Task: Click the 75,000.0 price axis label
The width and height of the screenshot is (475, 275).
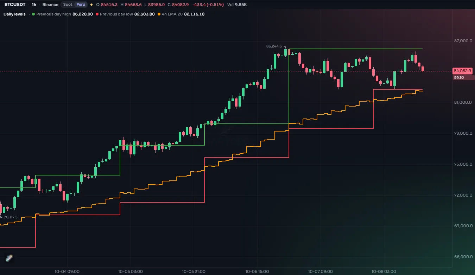Action: 464,164
